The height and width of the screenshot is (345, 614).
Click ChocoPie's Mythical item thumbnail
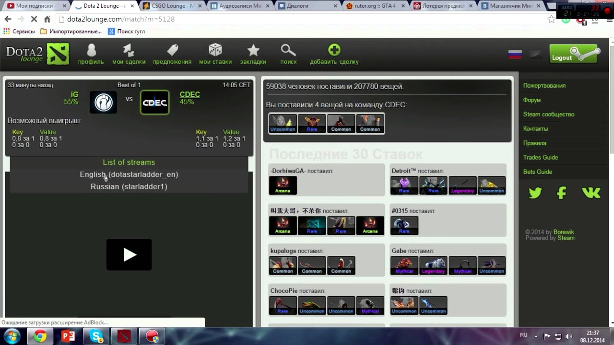tap(370, 306)
